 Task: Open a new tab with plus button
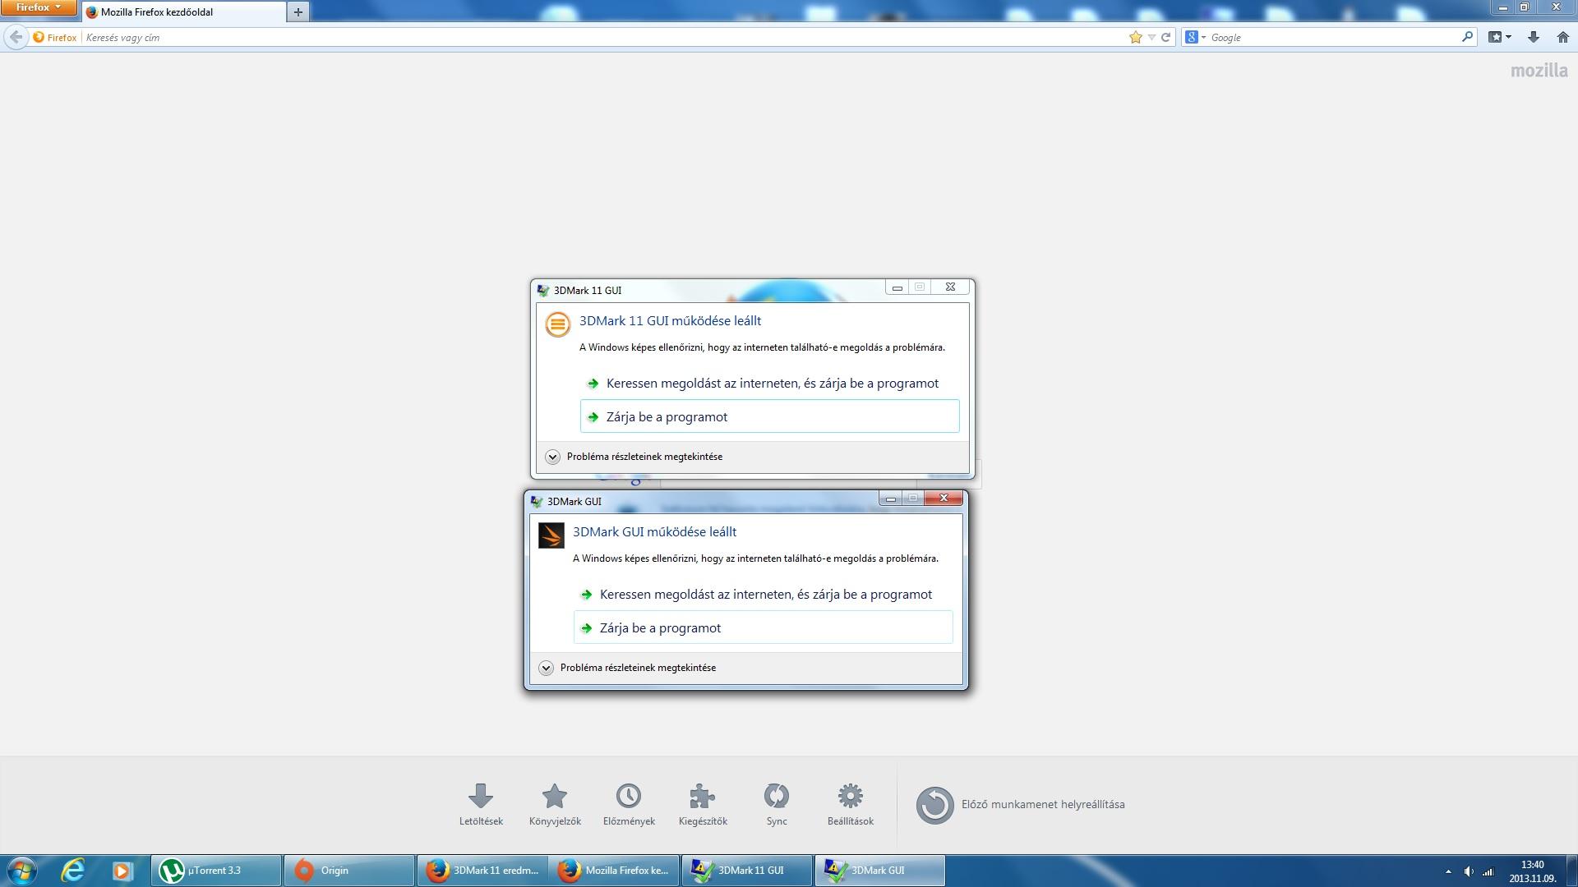point(298,11)
